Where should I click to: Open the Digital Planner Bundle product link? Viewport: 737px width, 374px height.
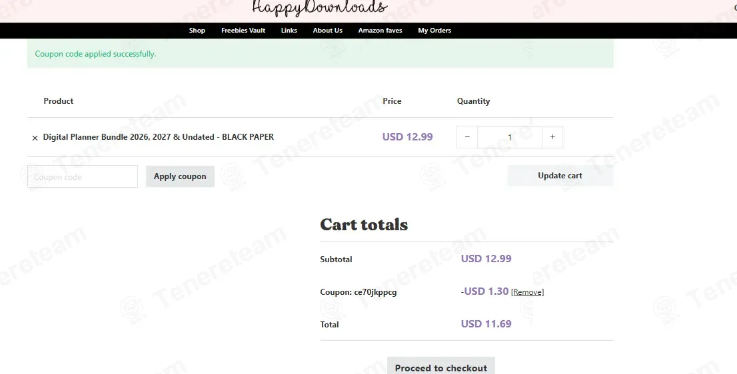pyautogui.click(x=159, y=137)
